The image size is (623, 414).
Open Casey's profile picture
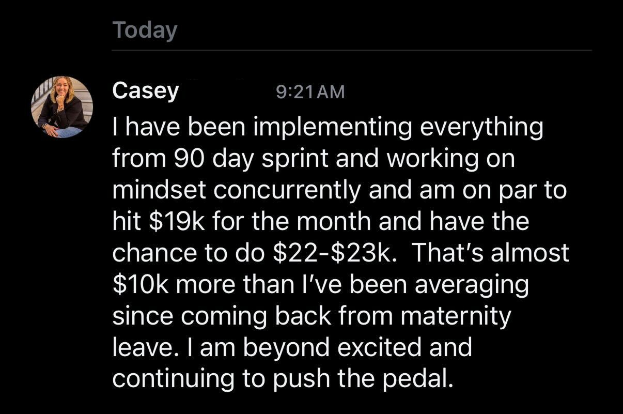62,107
